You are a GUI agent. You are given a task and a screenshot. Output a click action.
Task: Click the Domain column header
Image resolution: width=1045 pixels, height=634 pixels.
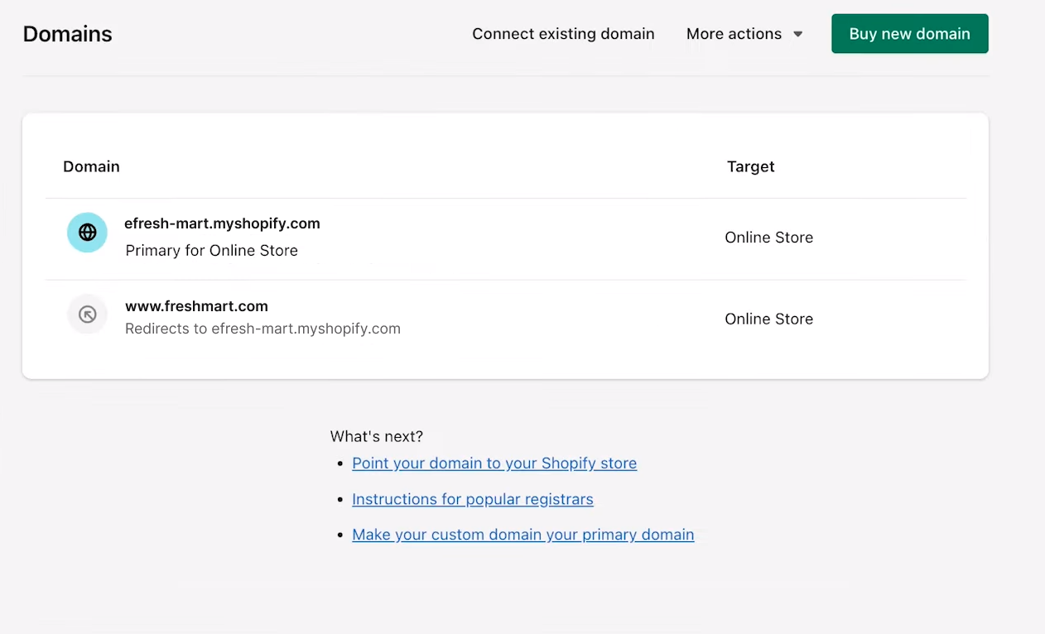point(91,166)
